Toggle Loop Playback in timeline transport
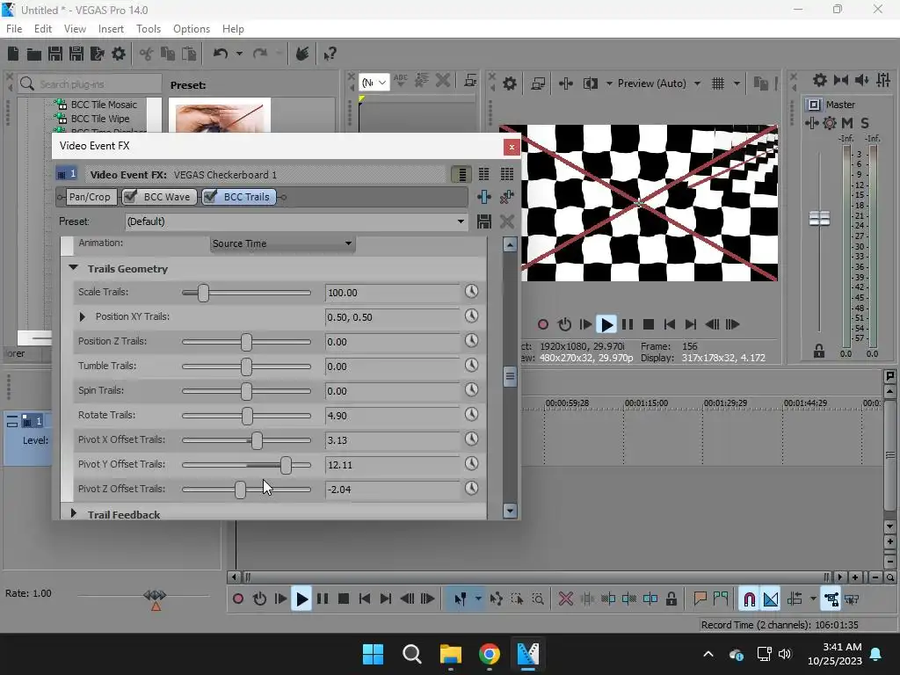 point(259,599)
